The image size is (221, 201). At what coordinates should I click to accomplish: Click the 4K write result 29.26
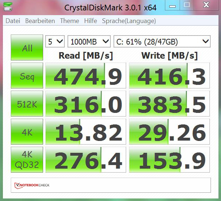tap(169, 132)
